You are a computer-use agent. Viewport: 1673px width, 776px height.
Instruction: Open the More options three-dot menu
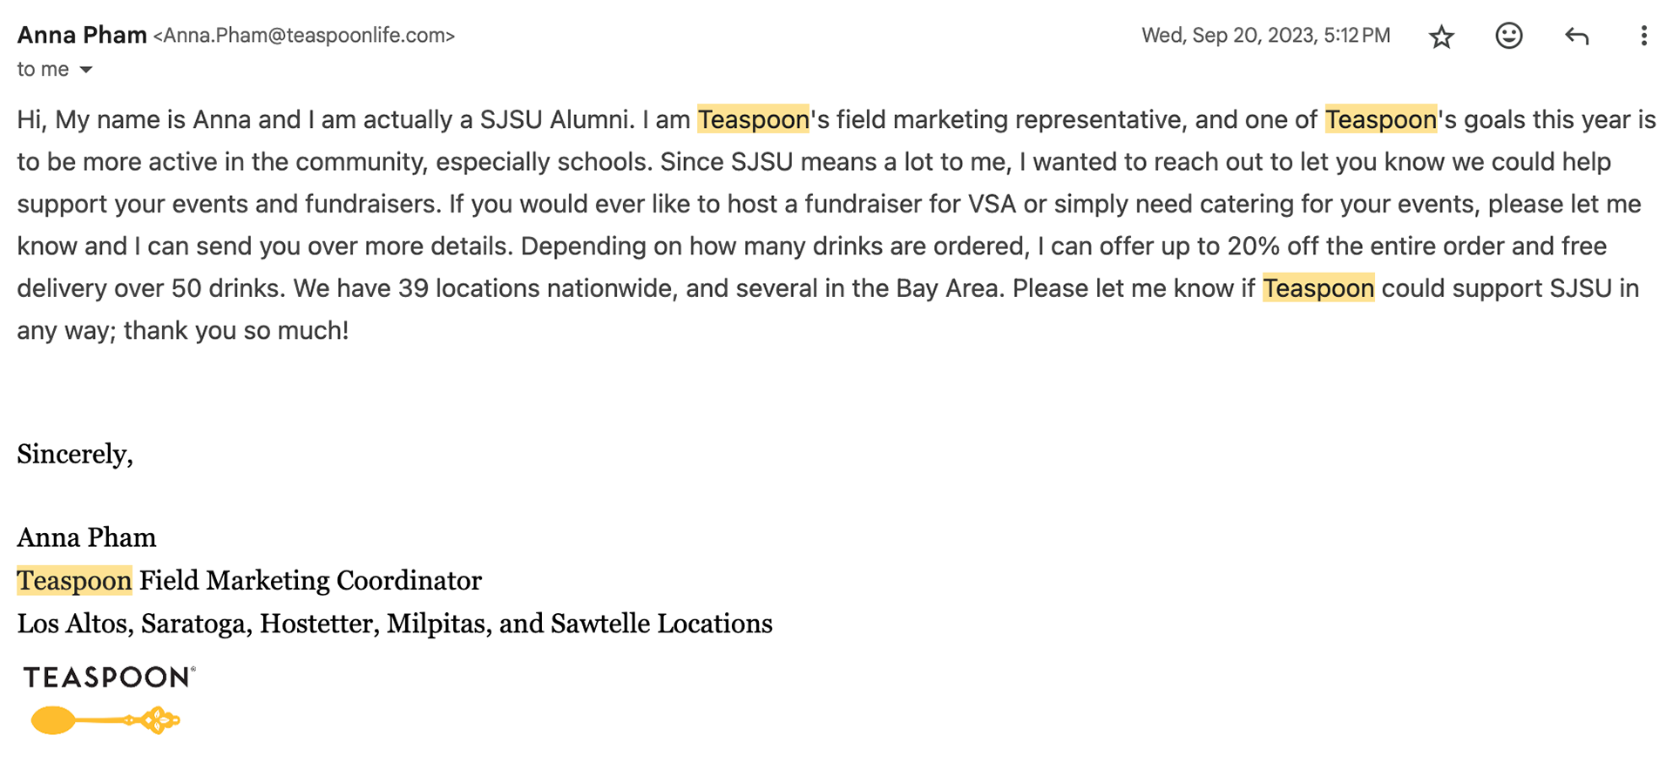click(1643, 36)
